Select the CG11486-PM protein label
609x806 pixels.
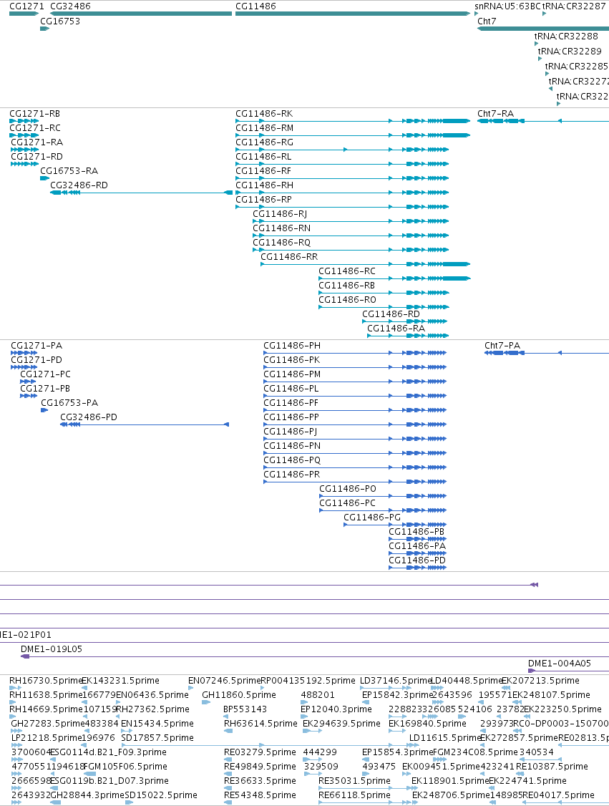point(292,374)
